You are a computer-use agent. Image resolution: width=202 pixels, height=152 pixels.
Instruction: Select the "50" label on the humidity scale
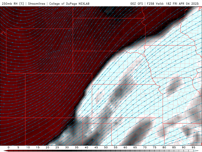(106, 147)
